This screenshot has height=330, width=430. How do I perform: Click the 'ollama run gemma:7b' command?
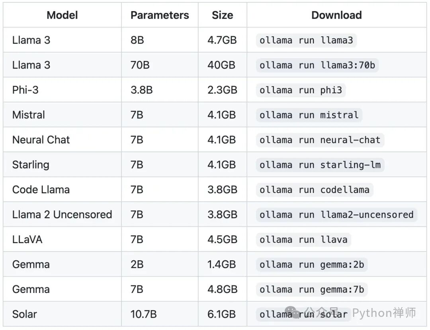coord(312,289)
